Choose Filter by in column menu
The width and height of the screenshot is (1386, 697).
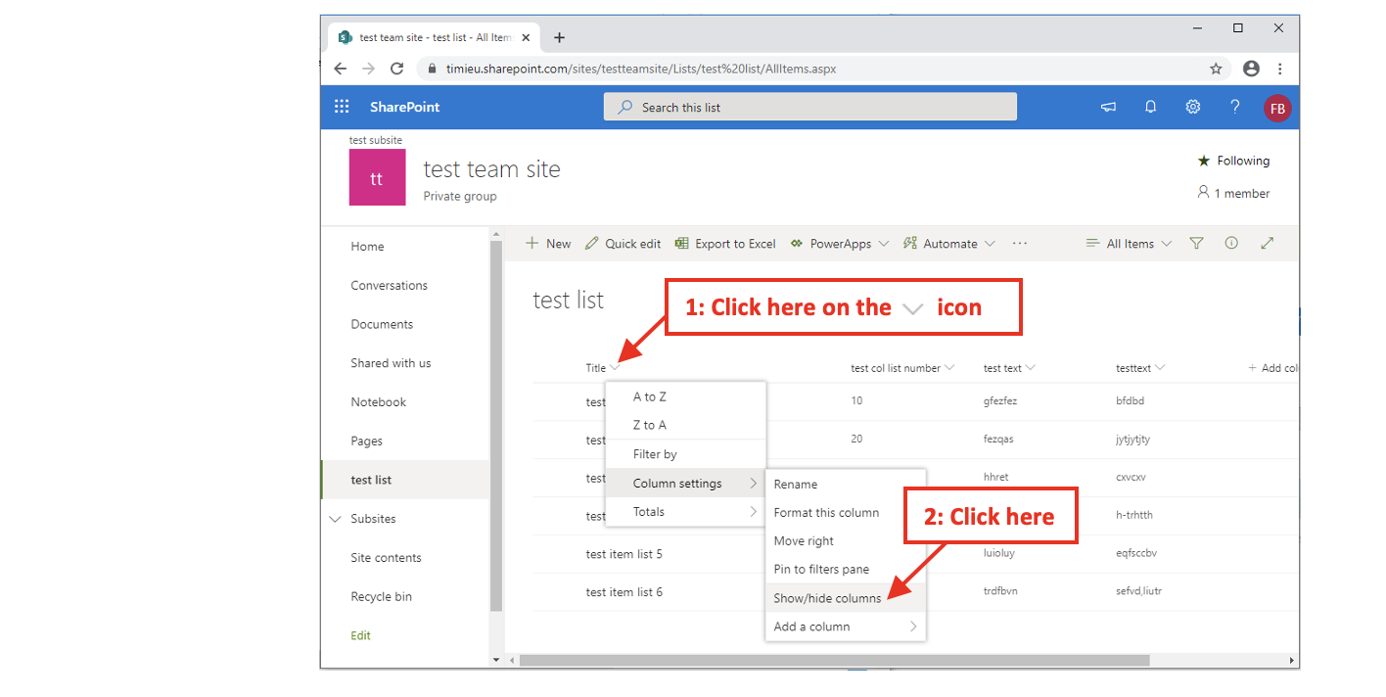[655, 454]
